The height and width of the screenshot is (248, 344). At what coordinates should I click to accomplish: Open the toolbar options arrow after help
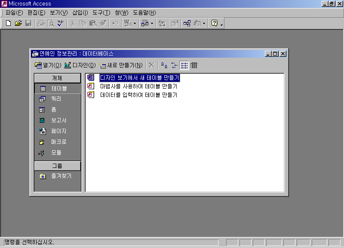click(221, 24)
